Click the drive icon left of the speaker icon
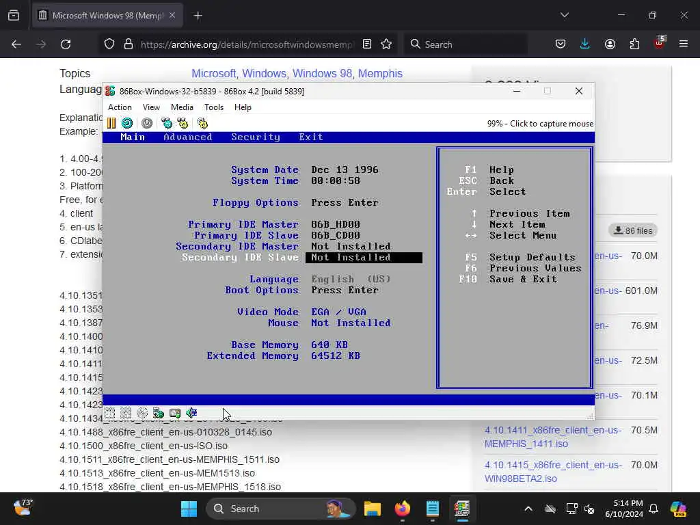 (175, 413)
